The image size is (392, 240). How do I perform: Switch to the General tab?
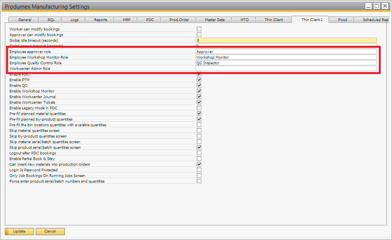tap(25, 20)
